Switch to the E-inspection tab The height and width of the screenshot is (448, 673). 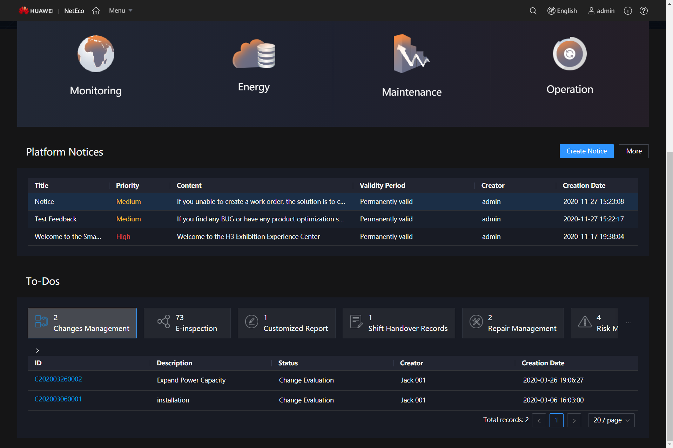pos(187,323)
